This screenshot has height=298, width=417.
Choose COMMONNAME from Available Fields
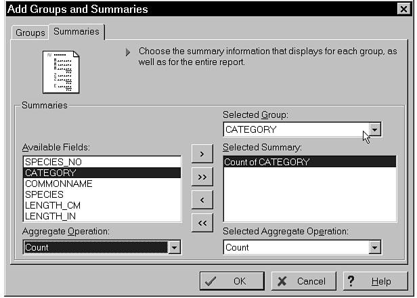58,184
